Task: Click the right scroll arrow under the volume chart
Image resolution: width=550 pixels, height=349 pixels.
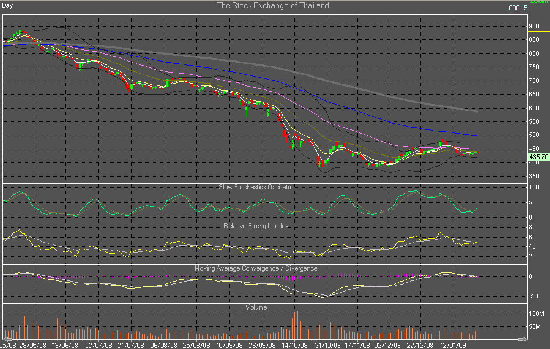Action: tap(523, 339)
